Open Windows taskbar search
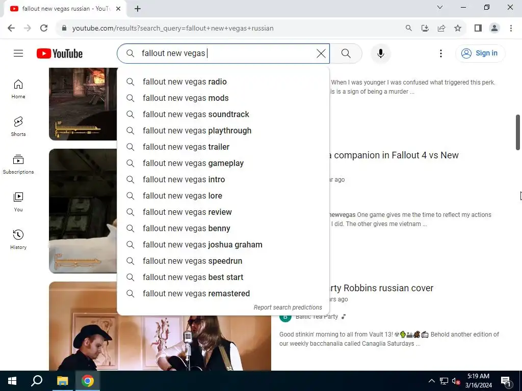The image size is (522, 391). (x=37, y=381)
